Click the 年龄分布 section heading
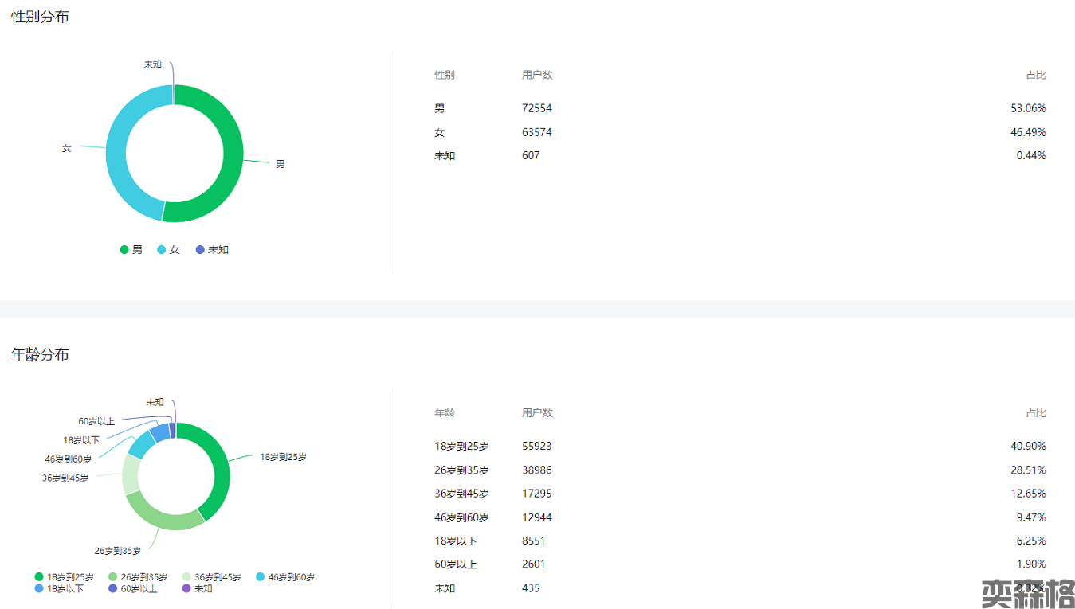This screenshot has height=609, width=1075. (x=40, y=355)
